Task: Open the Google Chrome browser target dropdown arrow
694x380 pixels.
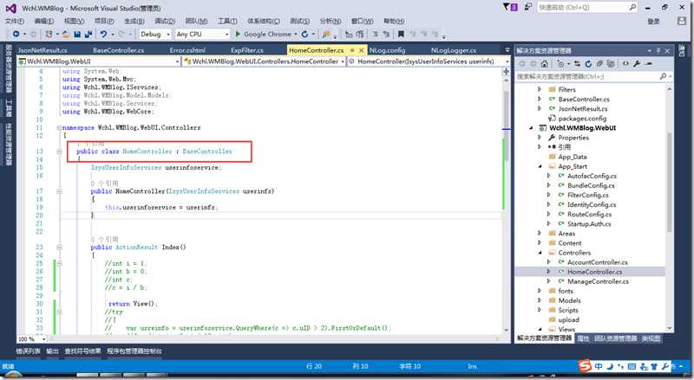Action: (295, 34)
